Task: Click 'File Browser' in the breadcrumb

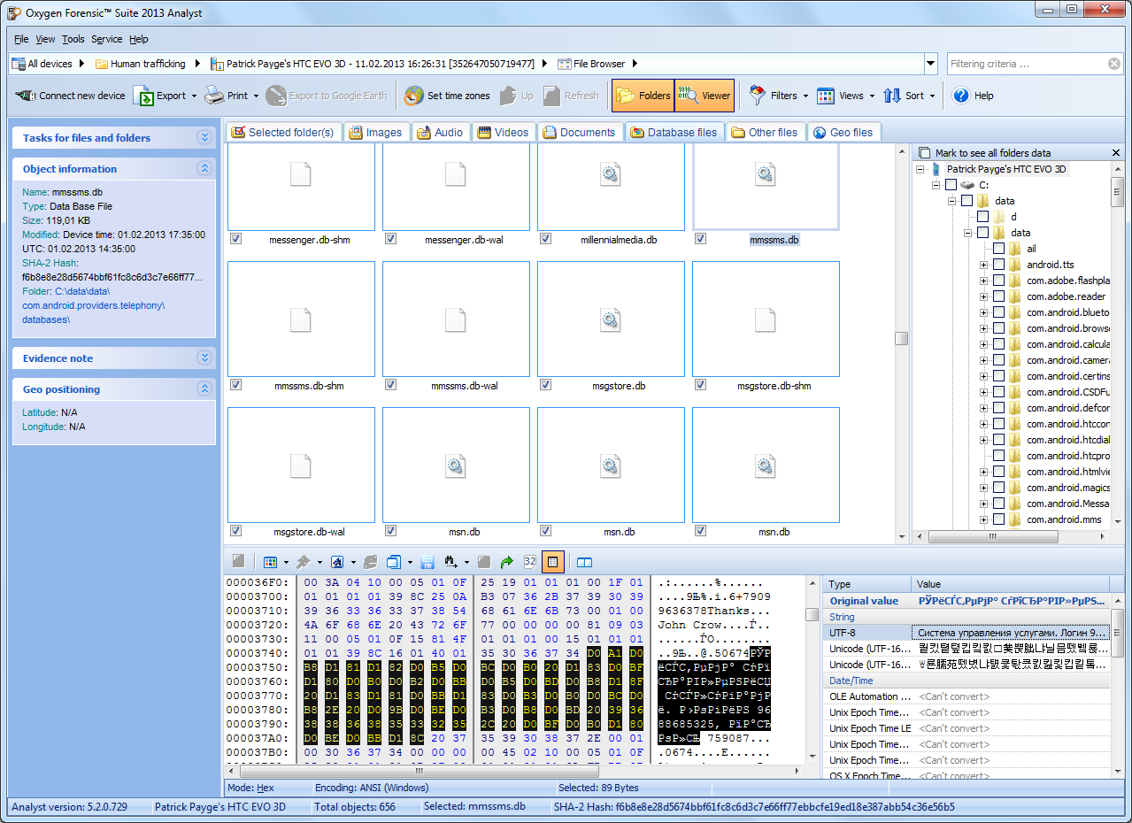Action: 590,64
